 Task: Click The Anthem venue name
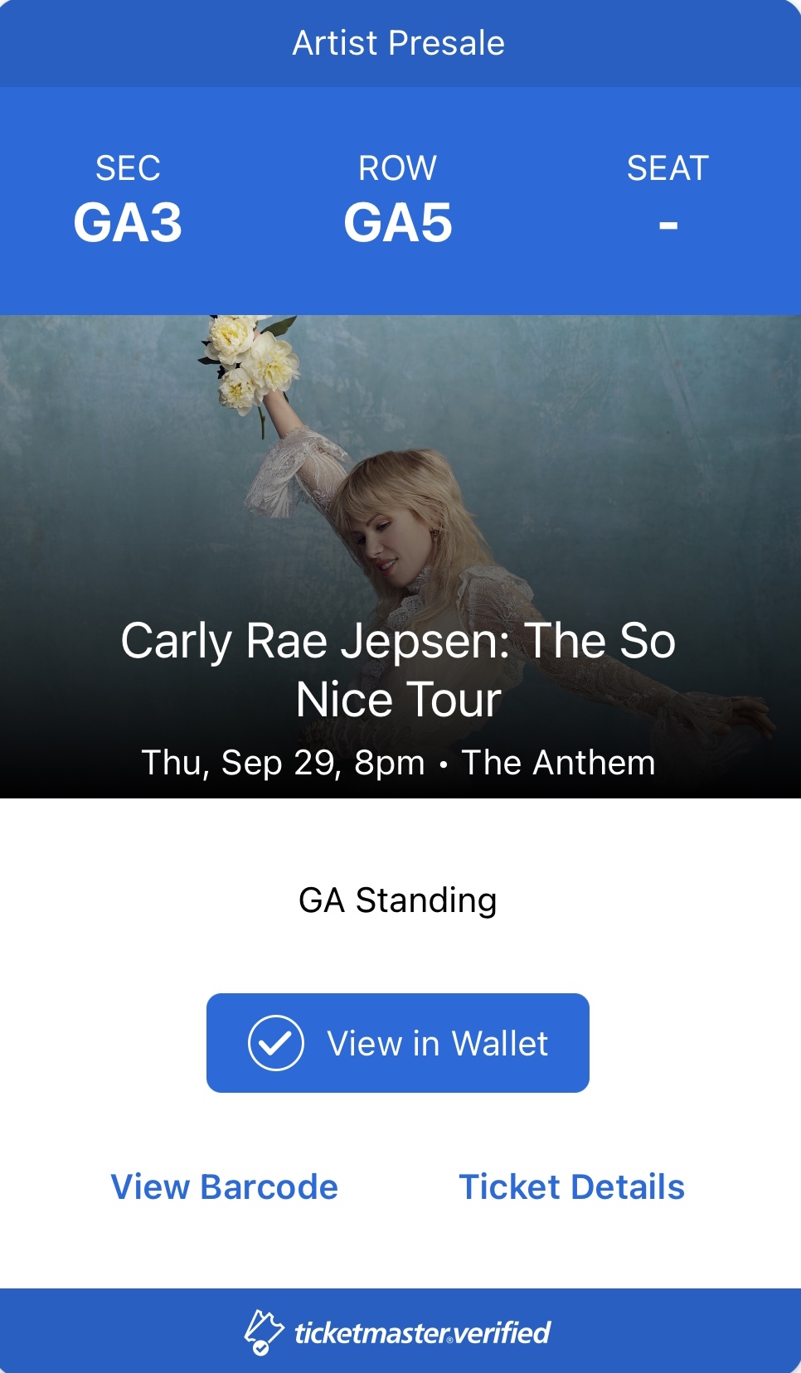pos(559,763)
